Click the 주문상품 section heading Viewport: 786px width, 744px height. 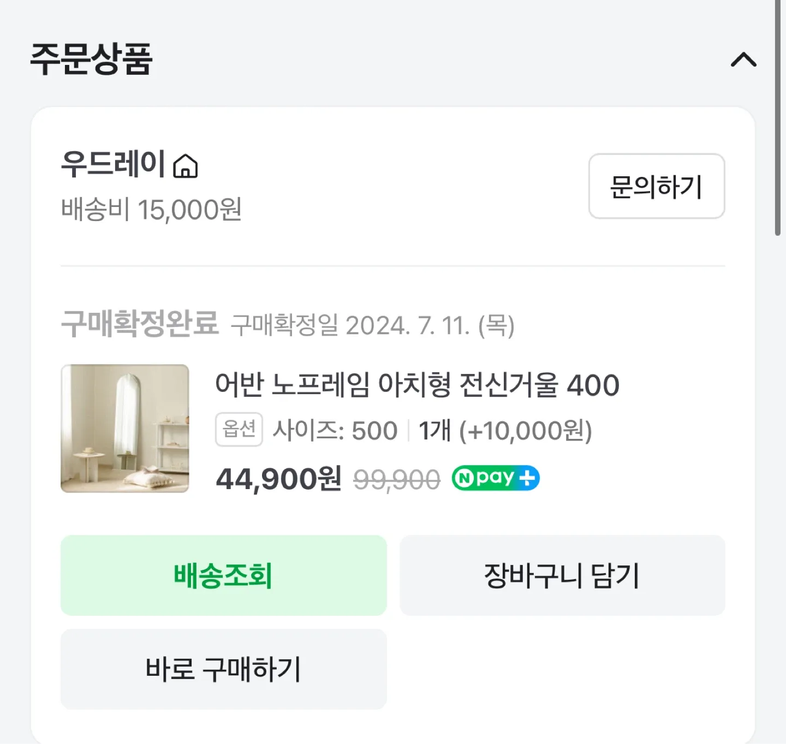[x=91, y=59]
